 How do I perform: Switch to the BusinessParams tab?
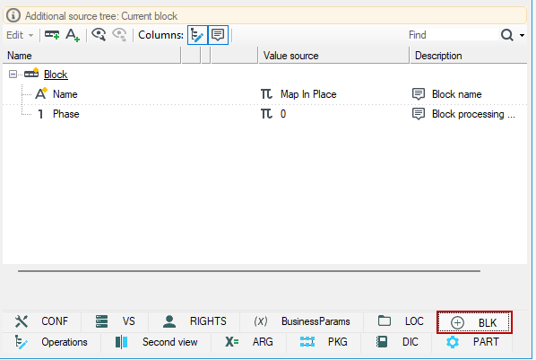click(302, 321)
